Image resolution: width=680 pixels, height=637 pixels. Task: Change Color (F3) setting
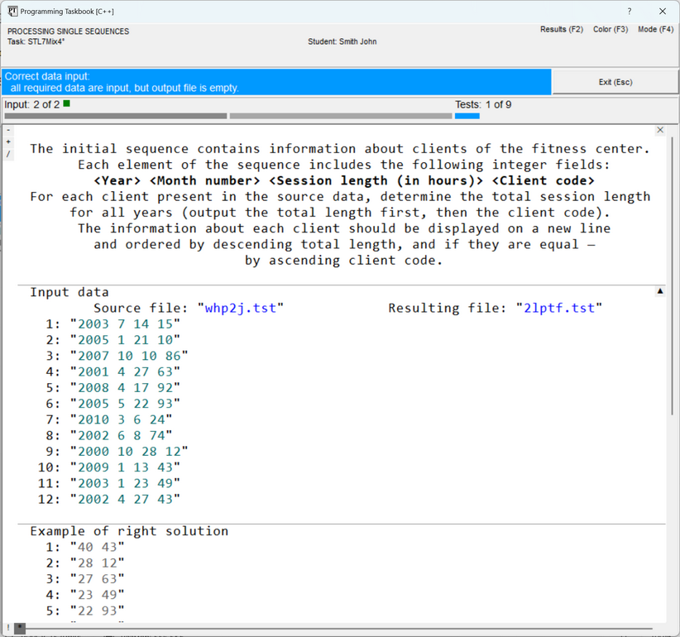[610, 29]
